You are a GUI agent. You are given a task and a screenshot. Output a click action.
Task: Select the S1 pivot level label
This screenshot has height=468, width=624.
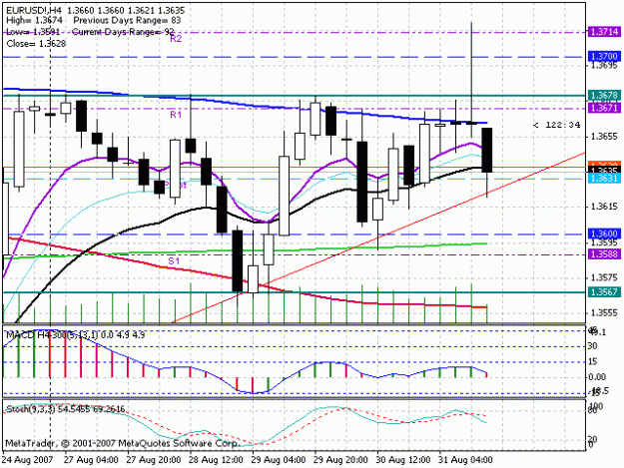(x=174, y=261)
